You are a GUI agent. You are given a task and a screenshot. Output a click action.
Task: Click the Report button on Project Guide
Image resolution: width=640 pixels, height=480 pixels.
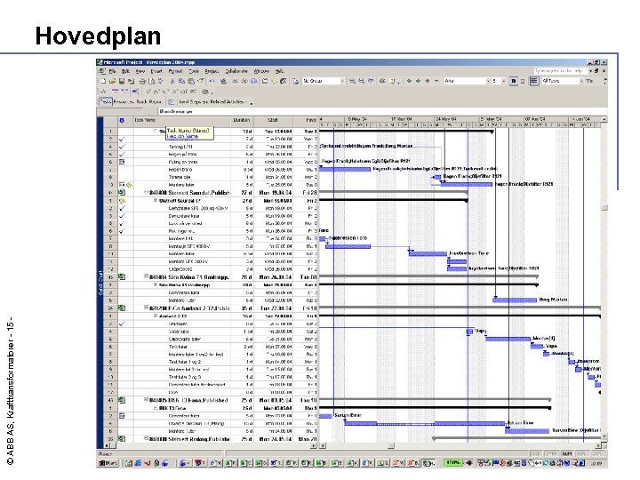(x=156, y=102)
